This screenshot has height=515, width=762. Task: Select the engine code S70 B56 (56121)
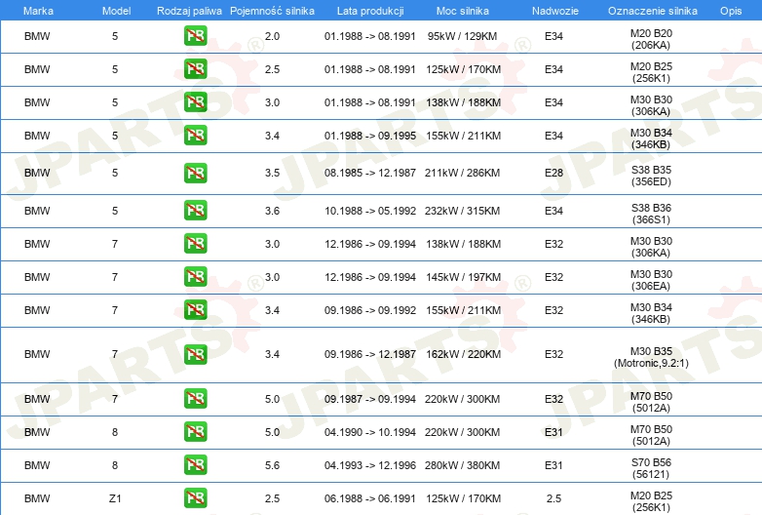click(651, 468)
